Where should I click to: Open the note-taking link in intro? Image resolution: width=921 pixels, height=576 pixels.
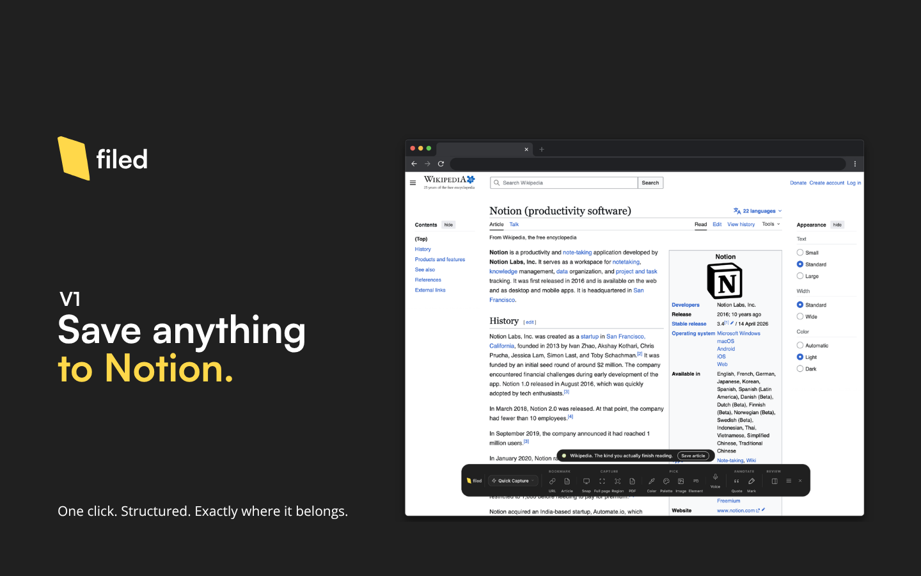[x=577, y=253]
